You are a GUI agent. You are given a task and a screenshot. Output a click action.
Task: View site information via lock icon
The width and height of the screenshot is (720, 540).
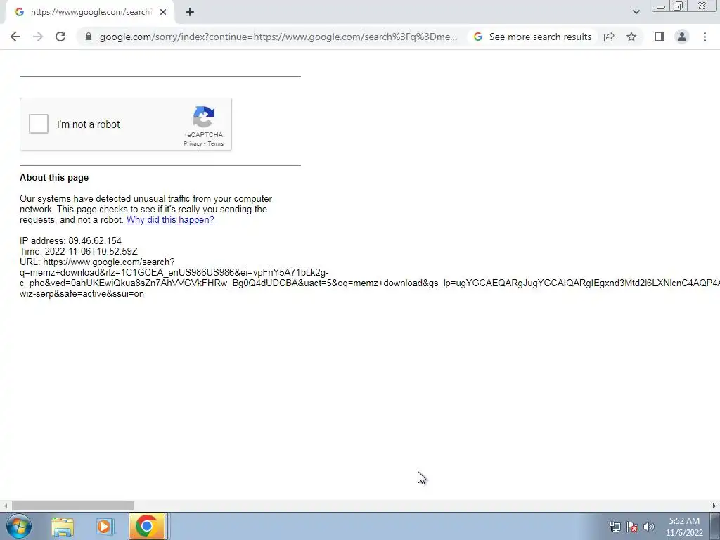88,37
